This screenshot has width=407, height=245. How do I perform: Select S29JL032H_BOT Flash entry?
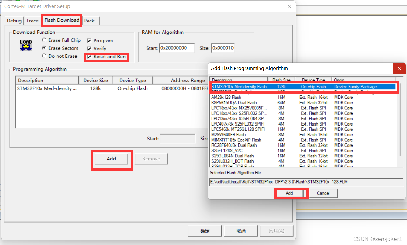(x=303, y=161)
